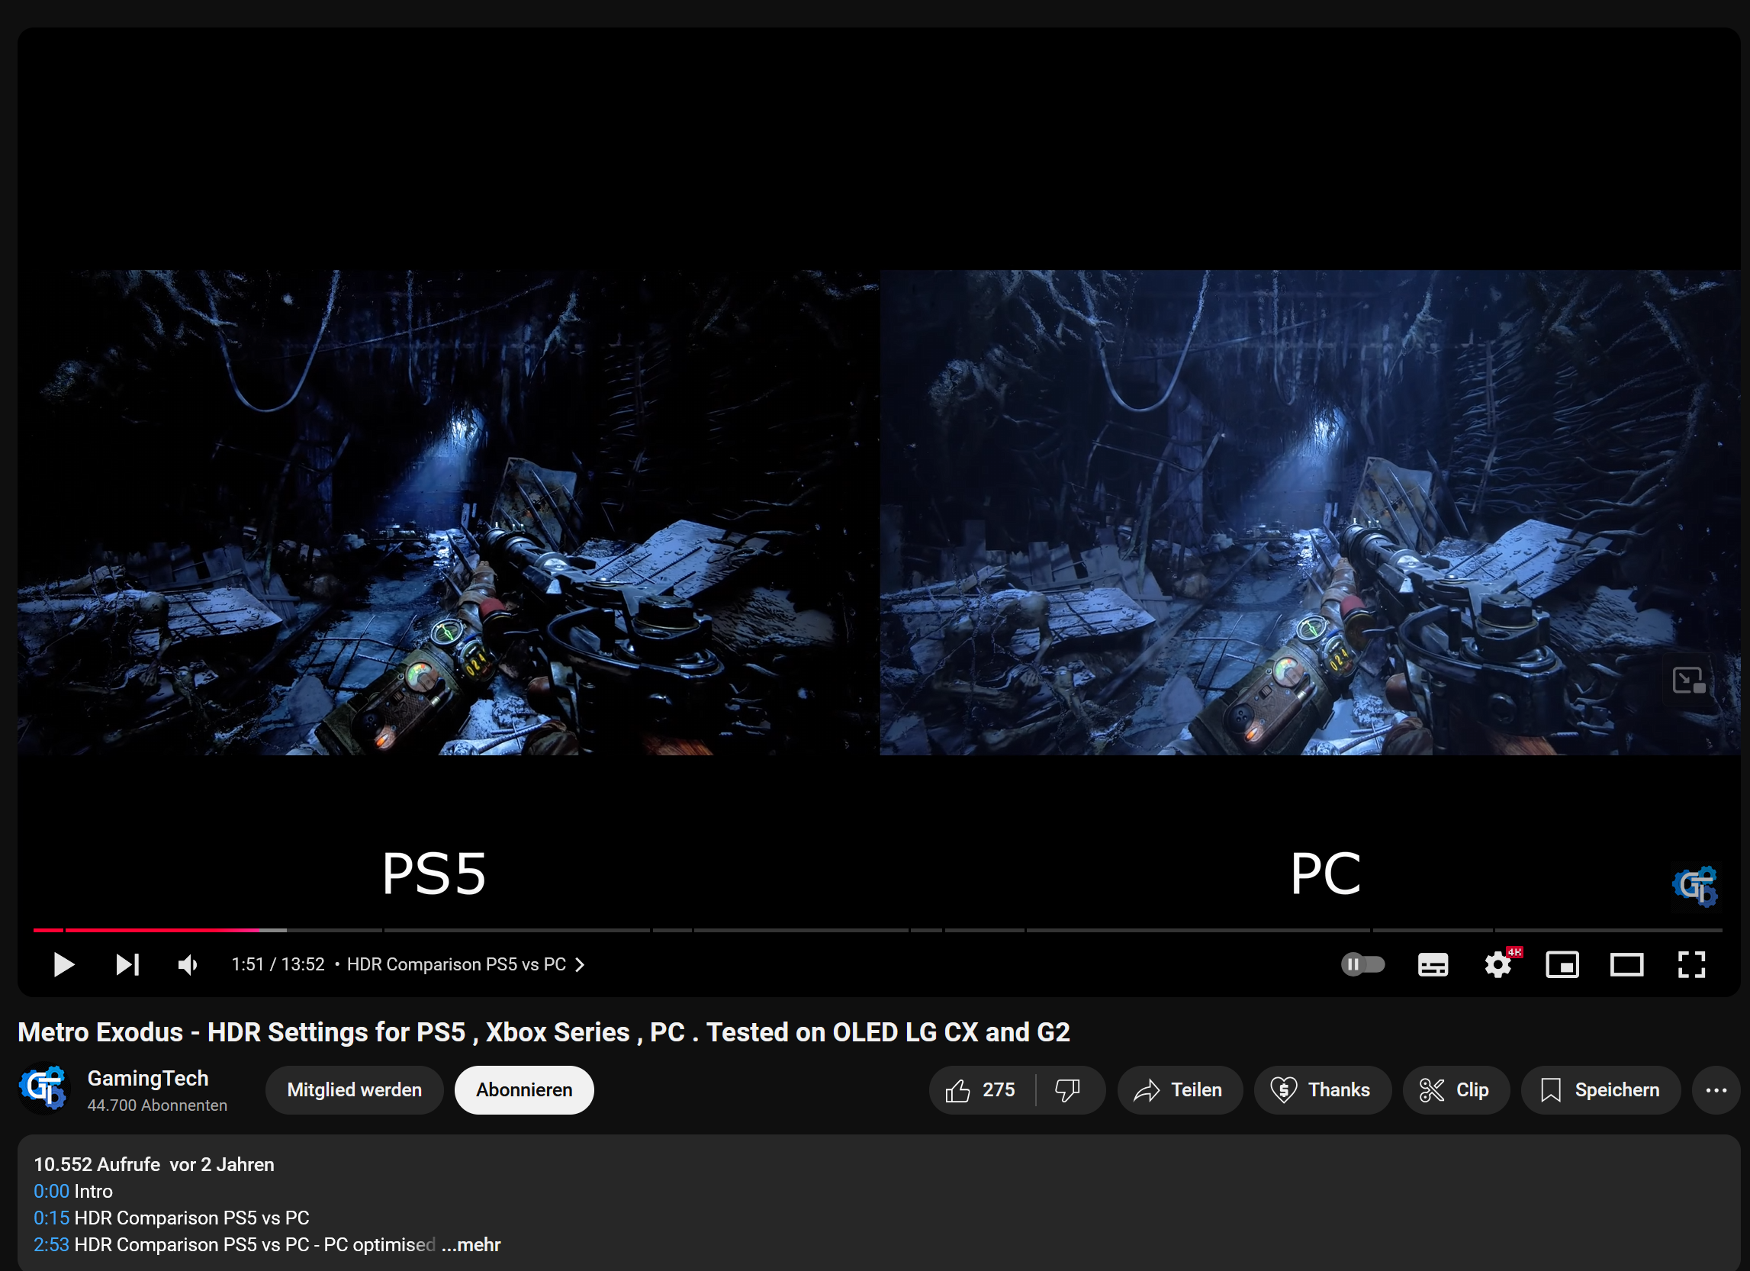Enter fullscreen mode
Image resolution: width=1750 pixels, height=1271 pixels.
pos(1691,964)
